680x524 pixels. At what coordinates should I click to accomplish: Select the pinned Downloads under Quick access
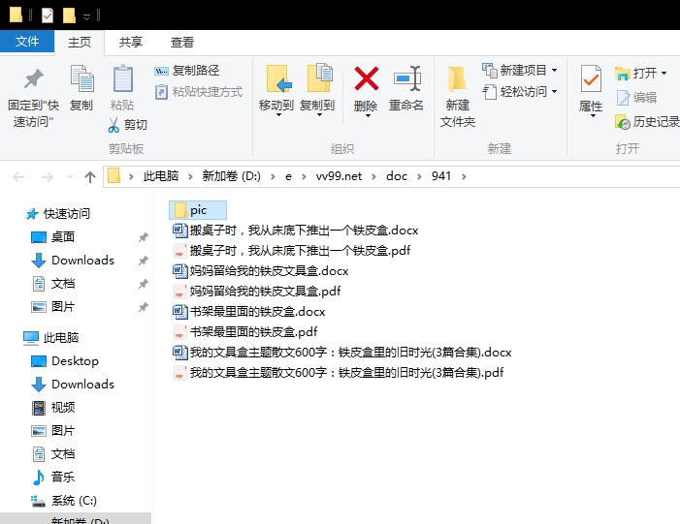coord(73,261)
